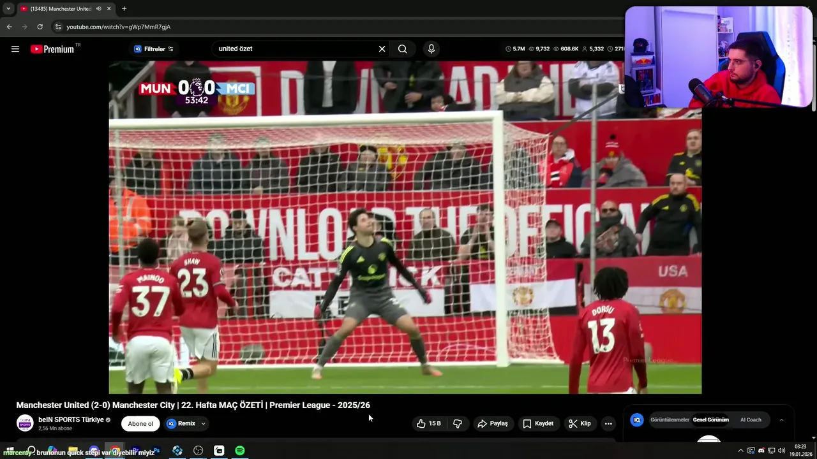Open vidIQ Filtreler filter options
This screenshot has width=817, height=459.
(154, 49)
